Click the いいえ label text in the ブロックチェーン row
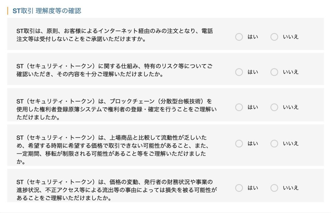Viewport: 331px width, 213px height. click(291, 107)
